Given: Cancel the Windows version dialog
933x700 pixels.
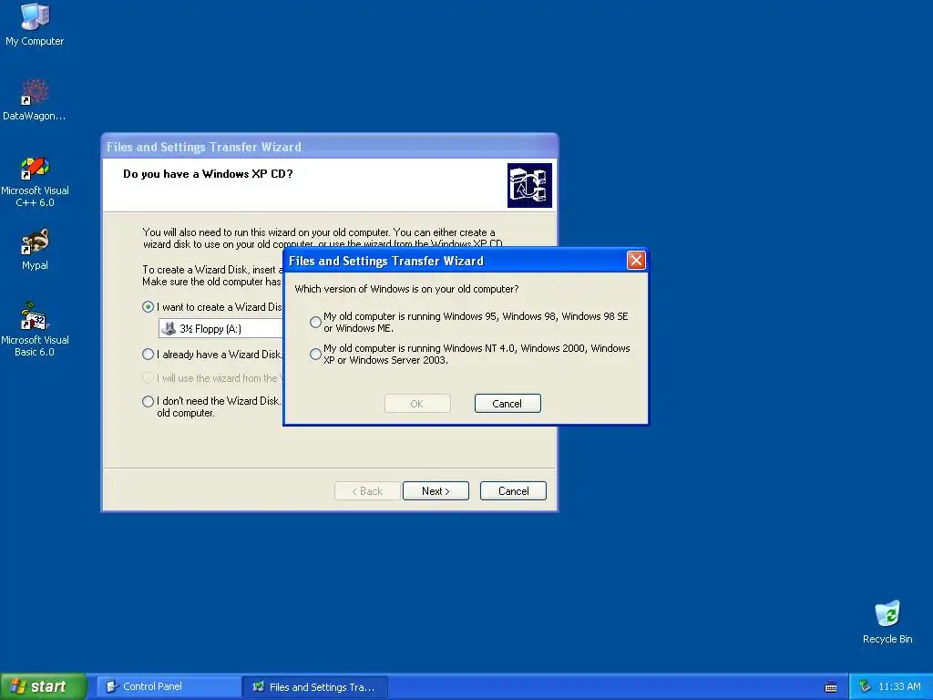Looking at the screenshot, I should tap(508, 404).
